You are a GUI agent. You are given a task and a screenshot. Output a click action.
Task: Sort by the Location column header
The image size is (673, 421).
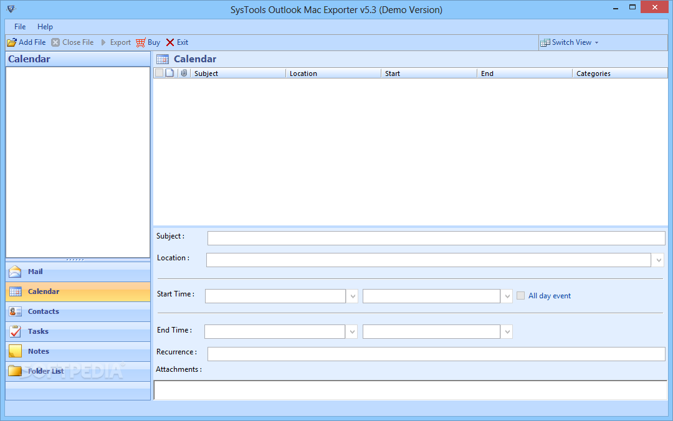[x=333, y=73]
